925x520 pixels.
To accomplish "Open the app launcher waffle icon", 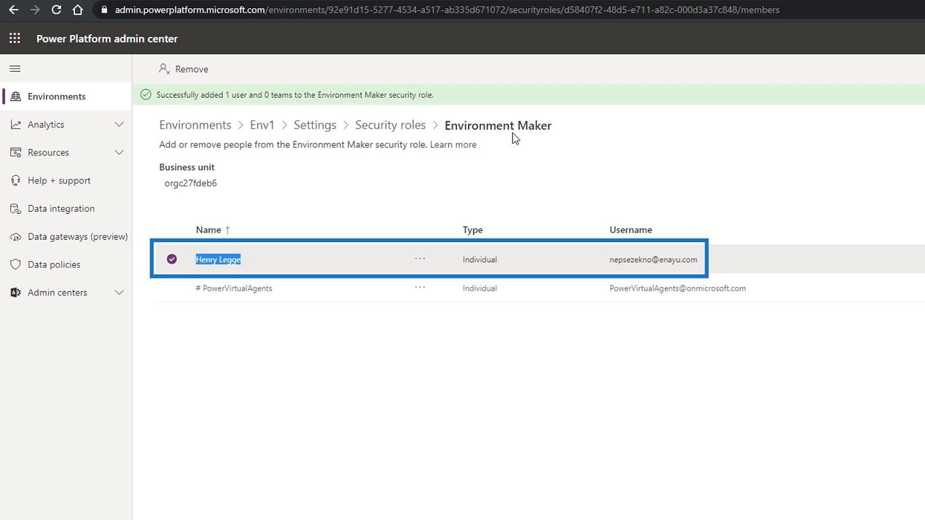I will 15,38.
